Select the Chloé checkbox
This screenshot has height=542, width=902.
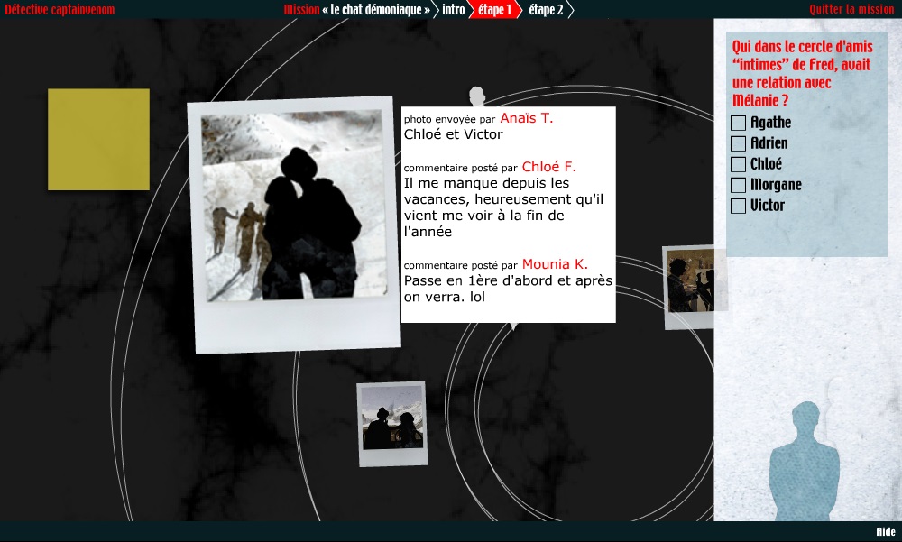(x=738, y=164)
